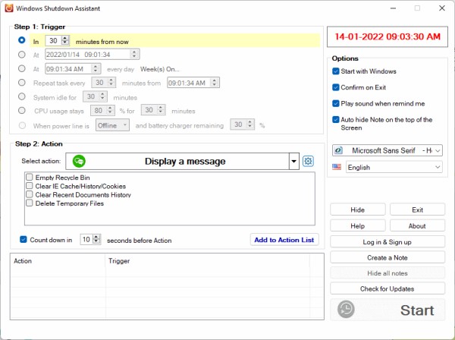Select 'At 2022/01/14' date trigger radio
This screenshot has width=455, height=340.
tap(22, 55)
